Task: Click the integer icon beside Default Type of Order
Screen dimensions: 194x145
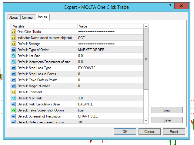Action: pyautogui.click(x=14, y=50)
